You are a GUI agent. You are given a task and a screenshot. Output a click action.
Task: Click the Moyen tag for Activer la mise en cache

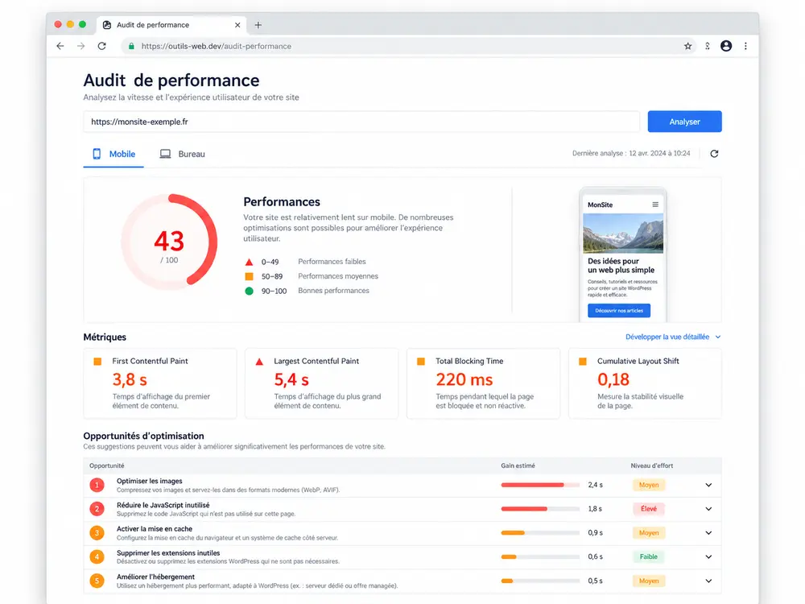(648, 532)
